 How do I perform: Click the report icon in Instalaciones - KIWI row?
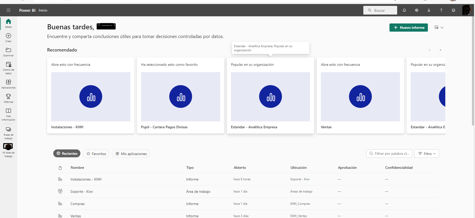[x=60, y=179]
